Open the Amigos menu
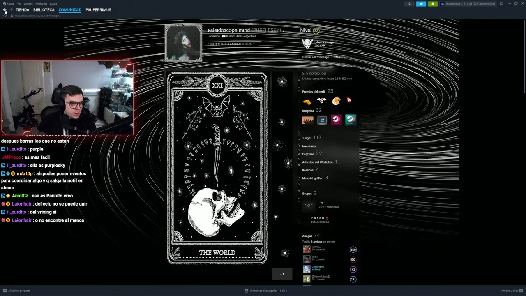The height and width of the screenshot is (296, 526). [x=28, y=4]
